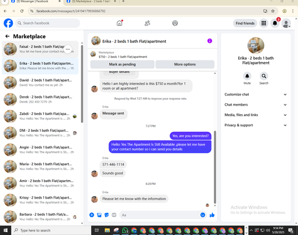Click the Search Facebook field
The image size is (298, 235).
48,23
